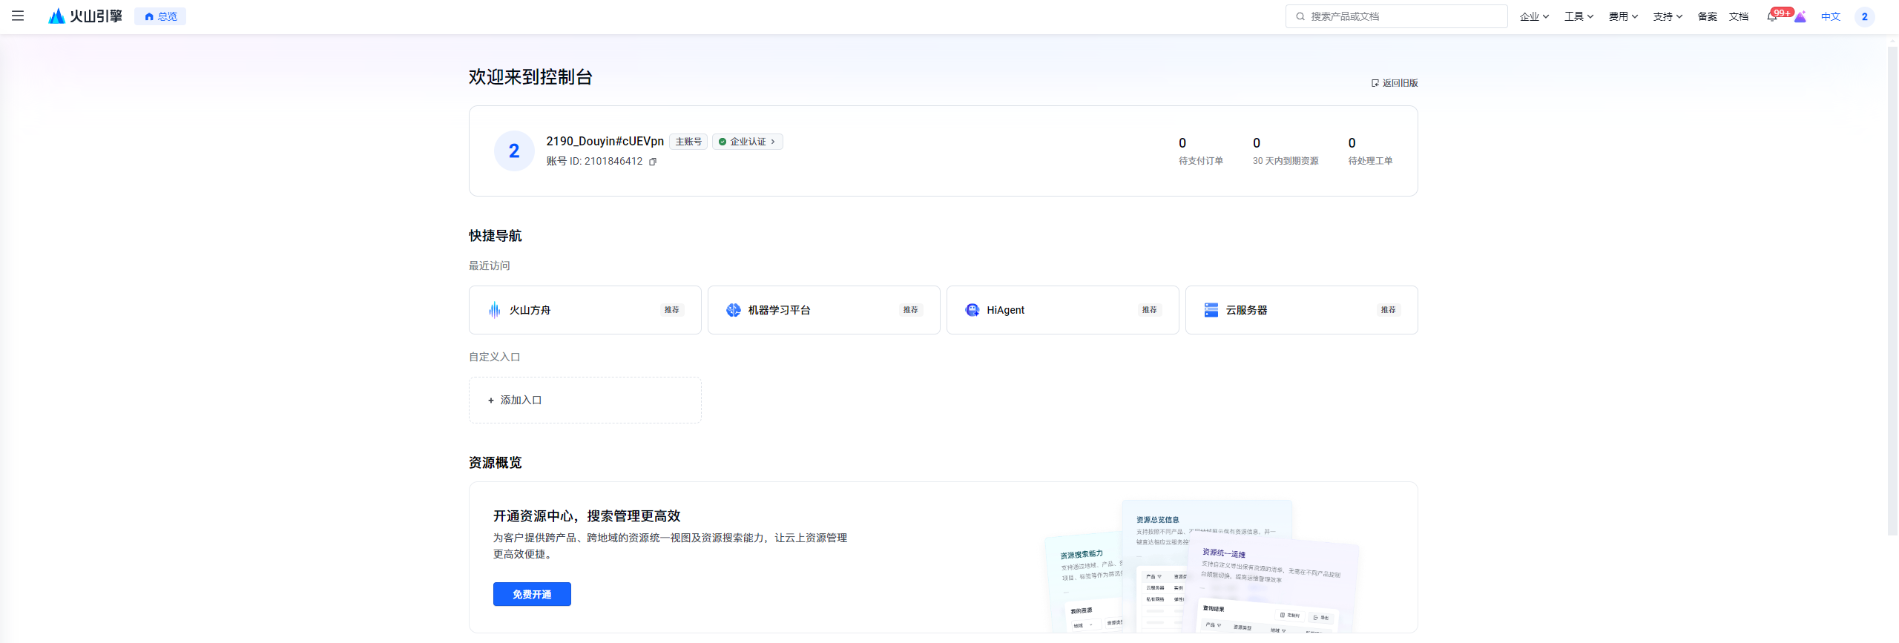Expand the 支持 dropdown menu
The height and width of the screenshot is (643, 1899).
coord(1668,16)
